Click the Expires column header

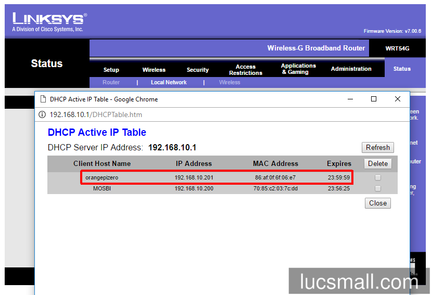click(339, 164)
